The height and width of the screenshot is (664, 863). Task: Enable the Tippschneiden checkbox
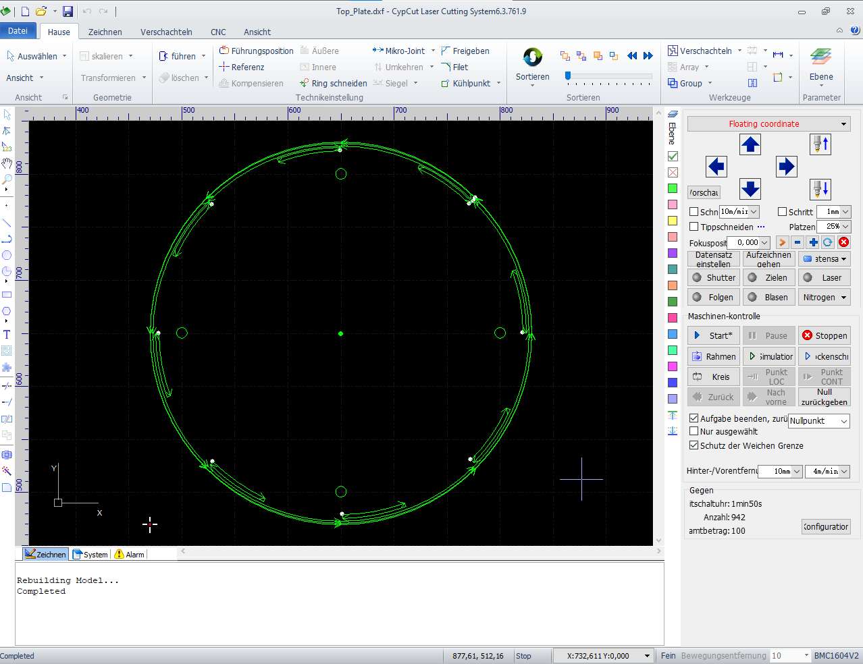[x=694, y=227]
